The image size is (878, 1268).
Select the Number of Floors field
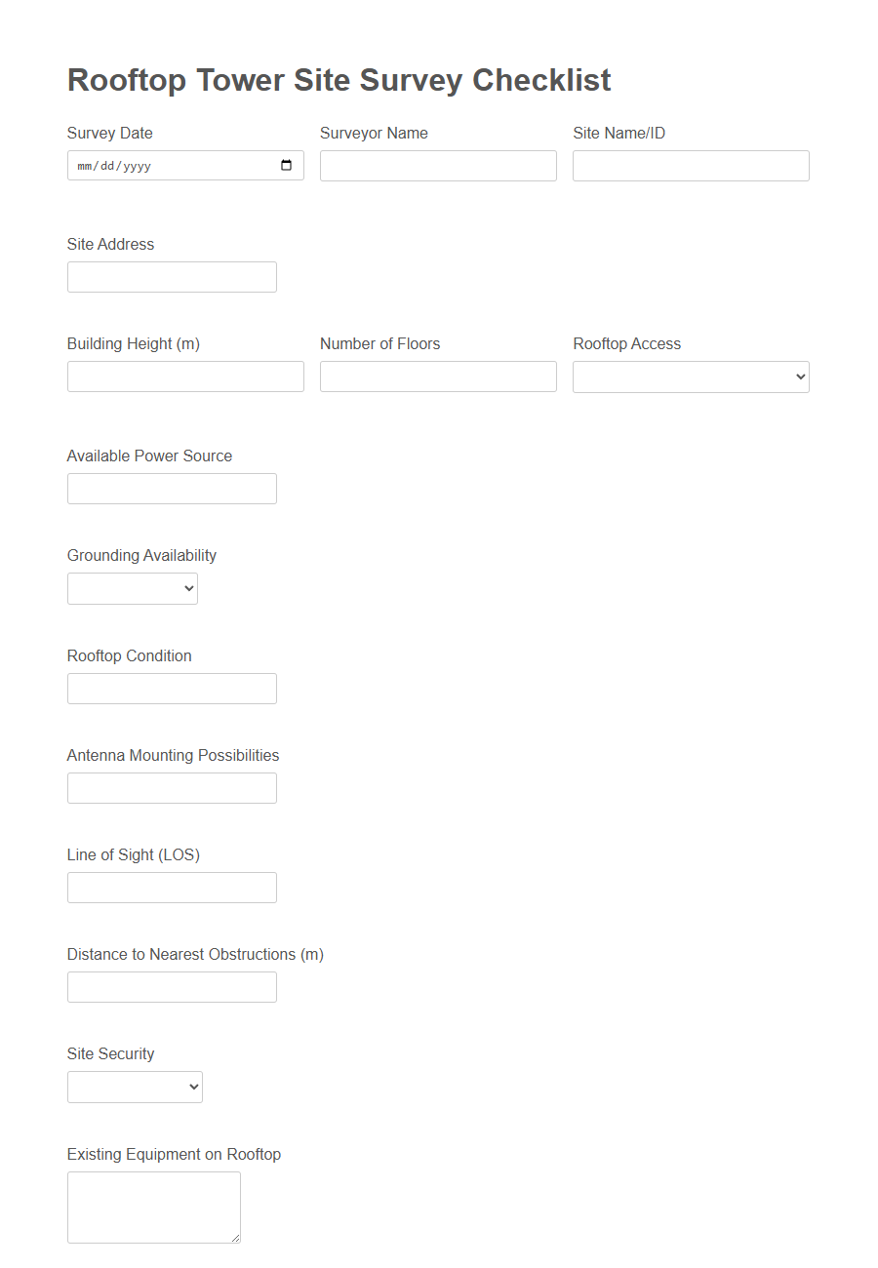pos(437,376)
